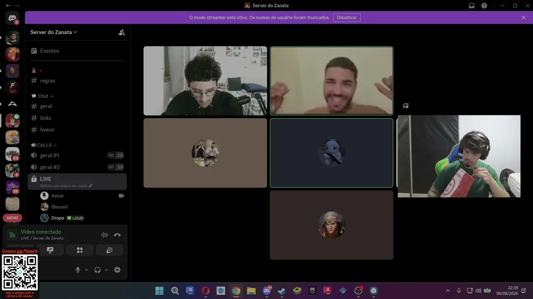Open OBS Studio from taskbar
Screen dimensions: 533x299
[358, 291]
